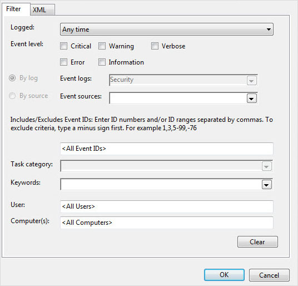Select the Error event level checkbox
The width and height of the screenshot is (298, 286).
pos(63,62)
